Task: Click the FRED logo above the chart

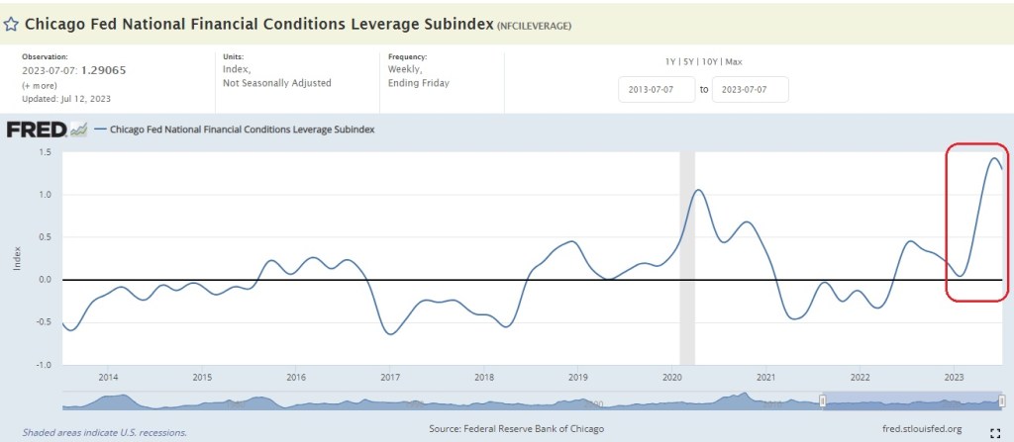Action: coord(37,129)
